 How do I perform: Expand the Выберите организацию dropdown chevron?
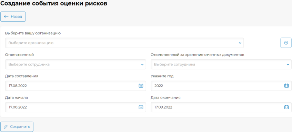[240, 43]
